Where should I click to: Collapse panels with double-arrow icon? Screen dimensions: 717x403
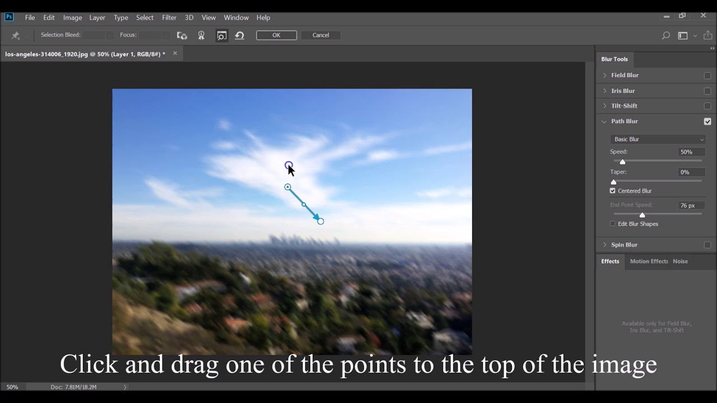pyautogui.click(x=712, y=49)
